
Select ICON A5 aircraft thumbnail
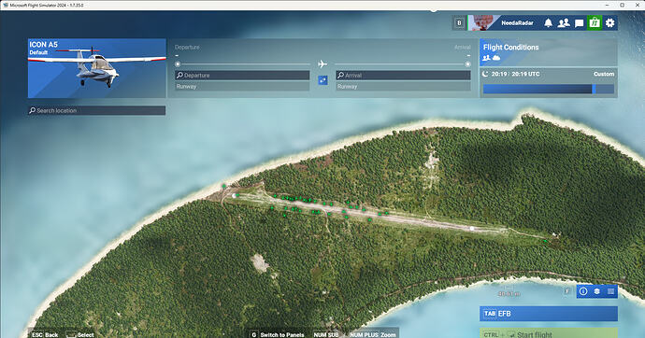(x=96, y=68)
